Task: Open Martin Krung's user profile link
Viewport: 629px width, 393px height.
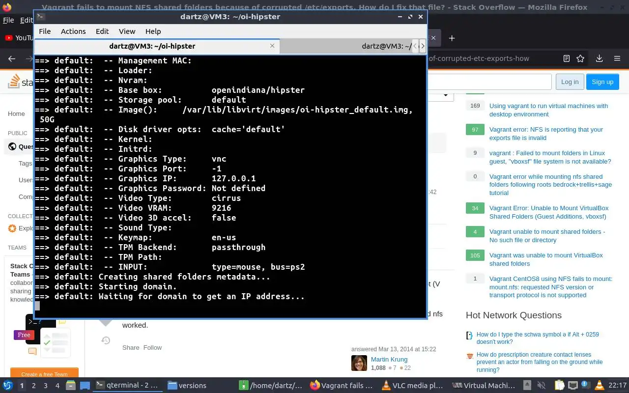Action: point(389,359)
